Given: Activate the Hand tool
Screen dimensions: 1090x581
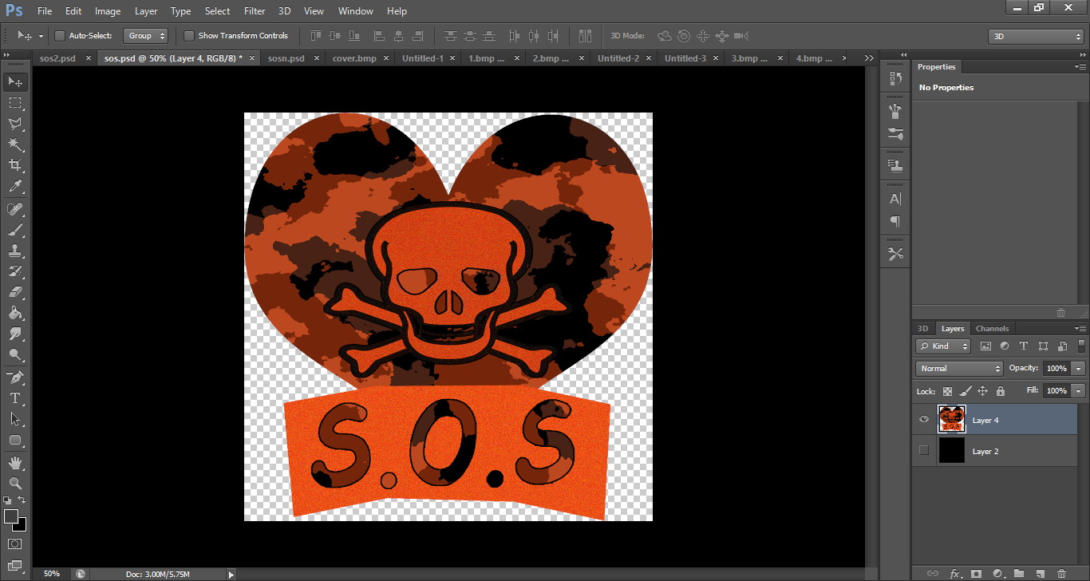Looking at the screenshot, I should (15, 463).
